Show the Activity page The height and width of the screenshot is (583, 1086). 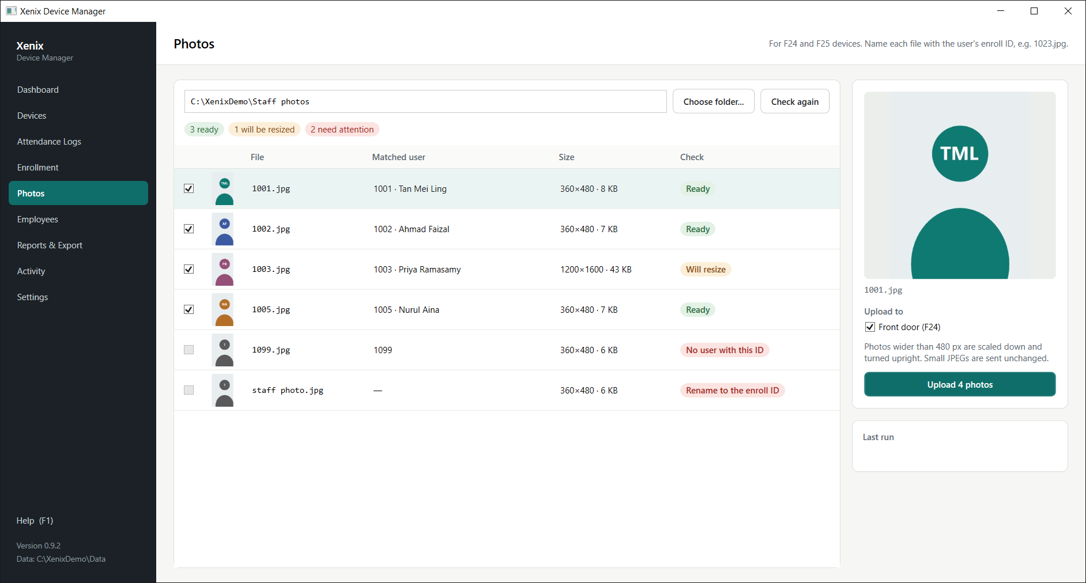coord(78,271)
